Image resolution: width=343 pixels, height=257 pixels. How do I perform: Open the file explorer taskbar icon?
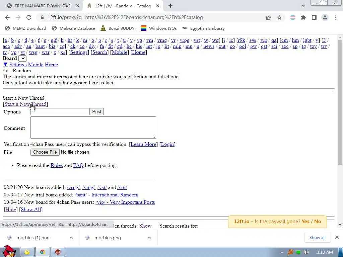point(27,252)
